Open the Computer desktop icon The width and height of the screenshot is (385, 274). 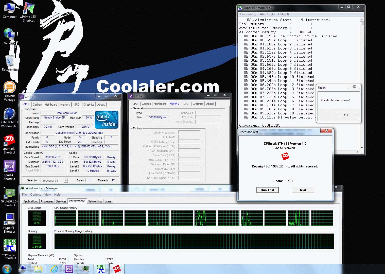point(10,10)
